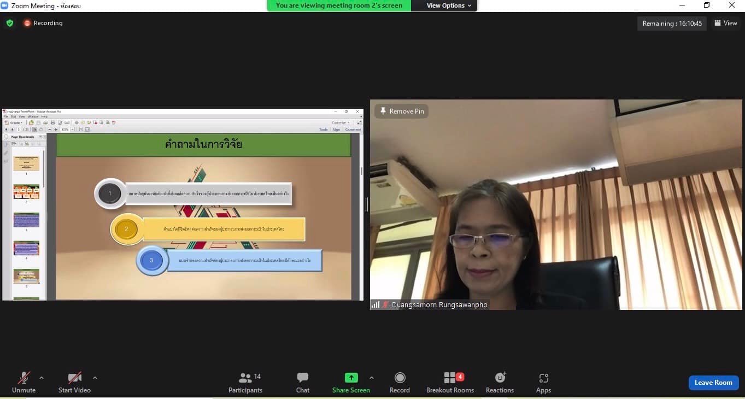This screenshot has height=399, width=745.
Task: Open the Participants panel
Action: (245, 383)
